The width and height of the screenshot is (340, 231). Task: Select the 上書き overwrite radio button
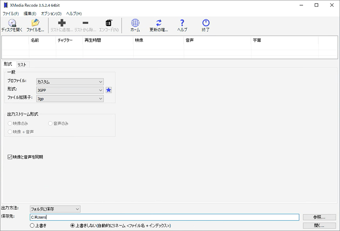(32, 225)
